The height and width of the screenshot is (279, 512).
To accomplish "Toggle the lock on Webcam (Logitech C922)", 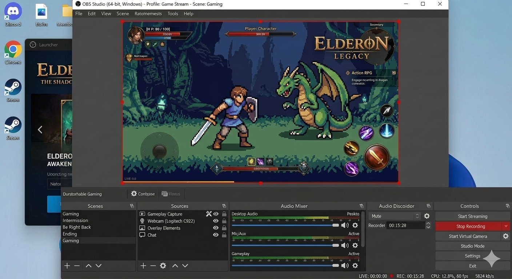I will (x=224, y=221).
